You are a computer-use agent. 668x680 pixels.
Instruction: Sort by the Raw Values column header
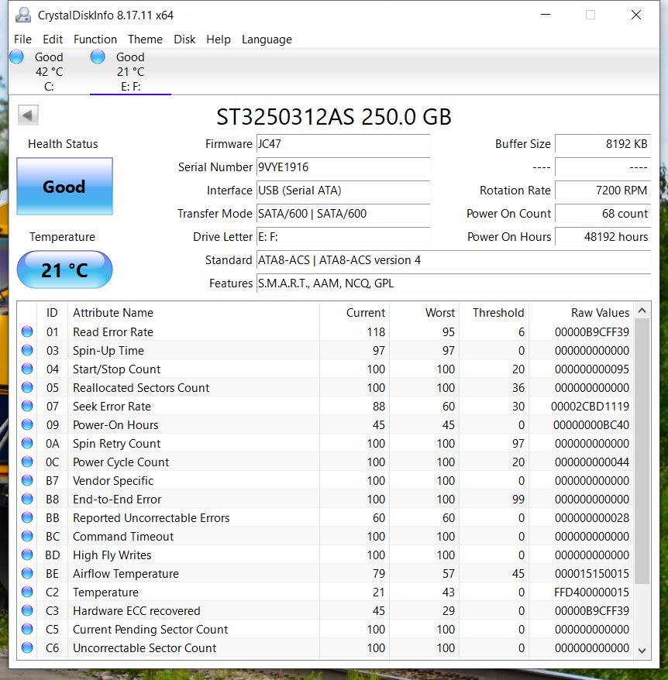600,313
